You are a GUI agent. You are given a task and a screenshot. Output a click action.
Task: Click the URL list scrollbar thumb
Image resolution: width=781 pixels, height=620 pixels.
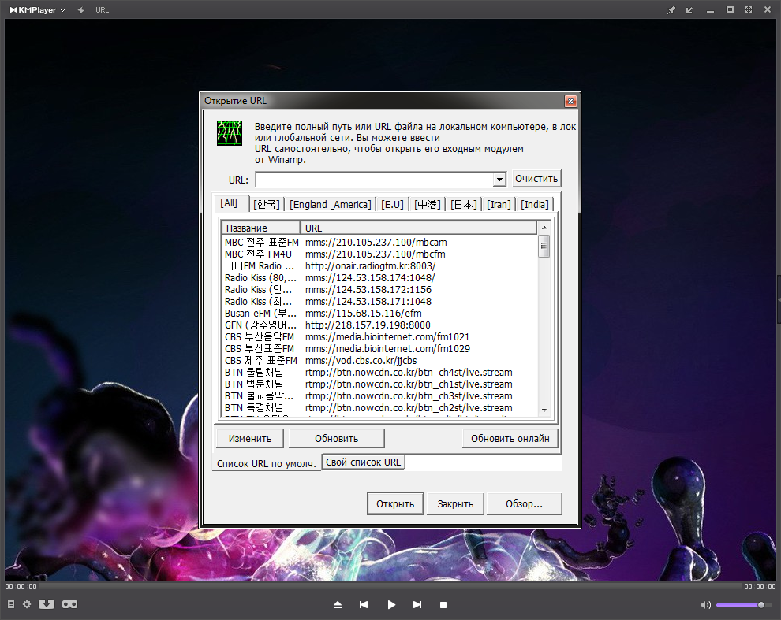click(x=544, y=247)
